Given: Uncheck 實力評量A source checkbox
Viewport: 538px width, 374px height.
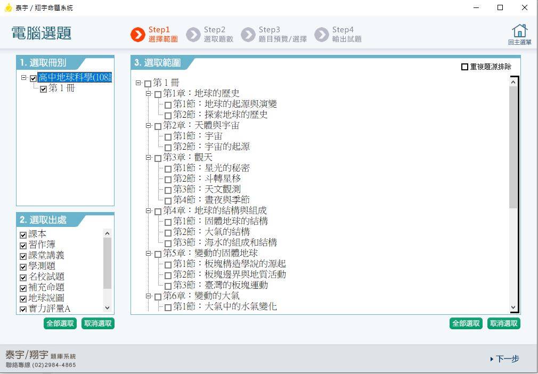Looking at the screenshot, I should coord(23,310).
